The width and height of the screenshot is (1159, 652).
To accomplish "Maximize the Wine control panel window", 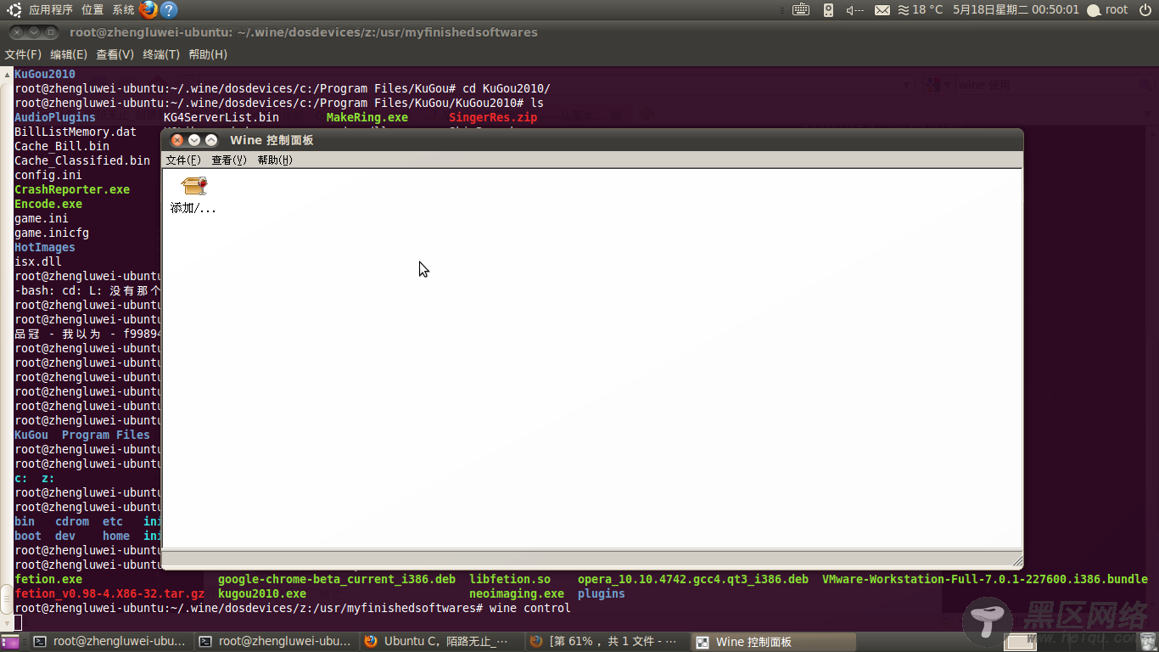I will pos(211,140).
